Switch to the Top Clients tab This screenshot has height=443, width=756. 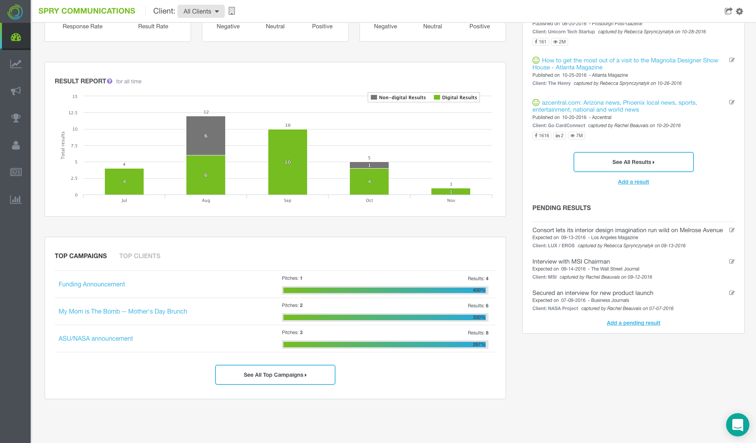tap(140, 256)
